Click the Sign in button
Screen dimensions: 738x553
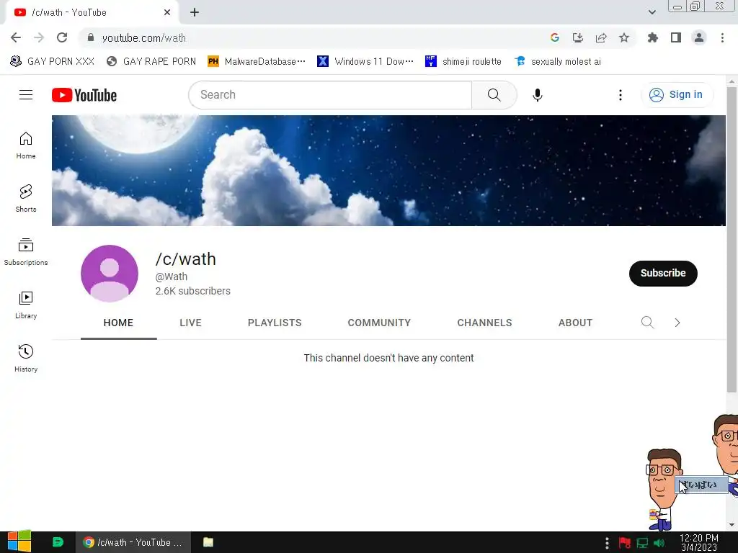677,95
